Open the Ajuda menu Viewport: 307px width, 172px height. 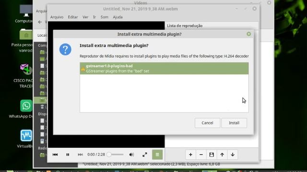click(118, 17)
